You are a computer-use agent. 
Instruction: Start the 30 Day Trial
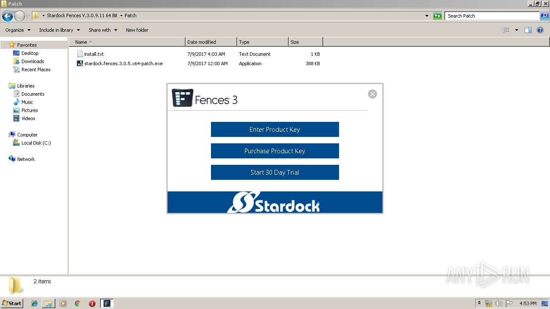[275, 172]
